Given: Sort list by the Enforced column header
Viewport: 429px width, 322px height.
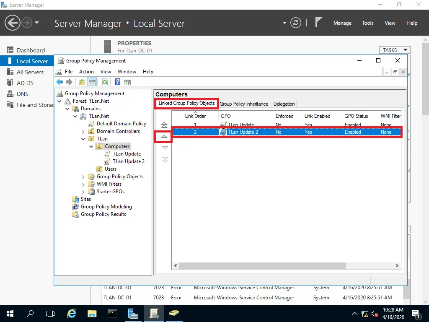Looking at the screenshot, I should (287, 116).
